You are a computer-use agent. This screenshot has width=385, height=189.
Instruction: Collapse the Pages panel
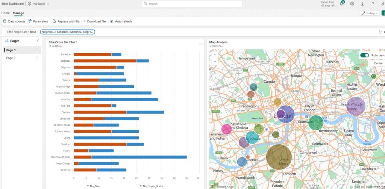pos(38,41)
